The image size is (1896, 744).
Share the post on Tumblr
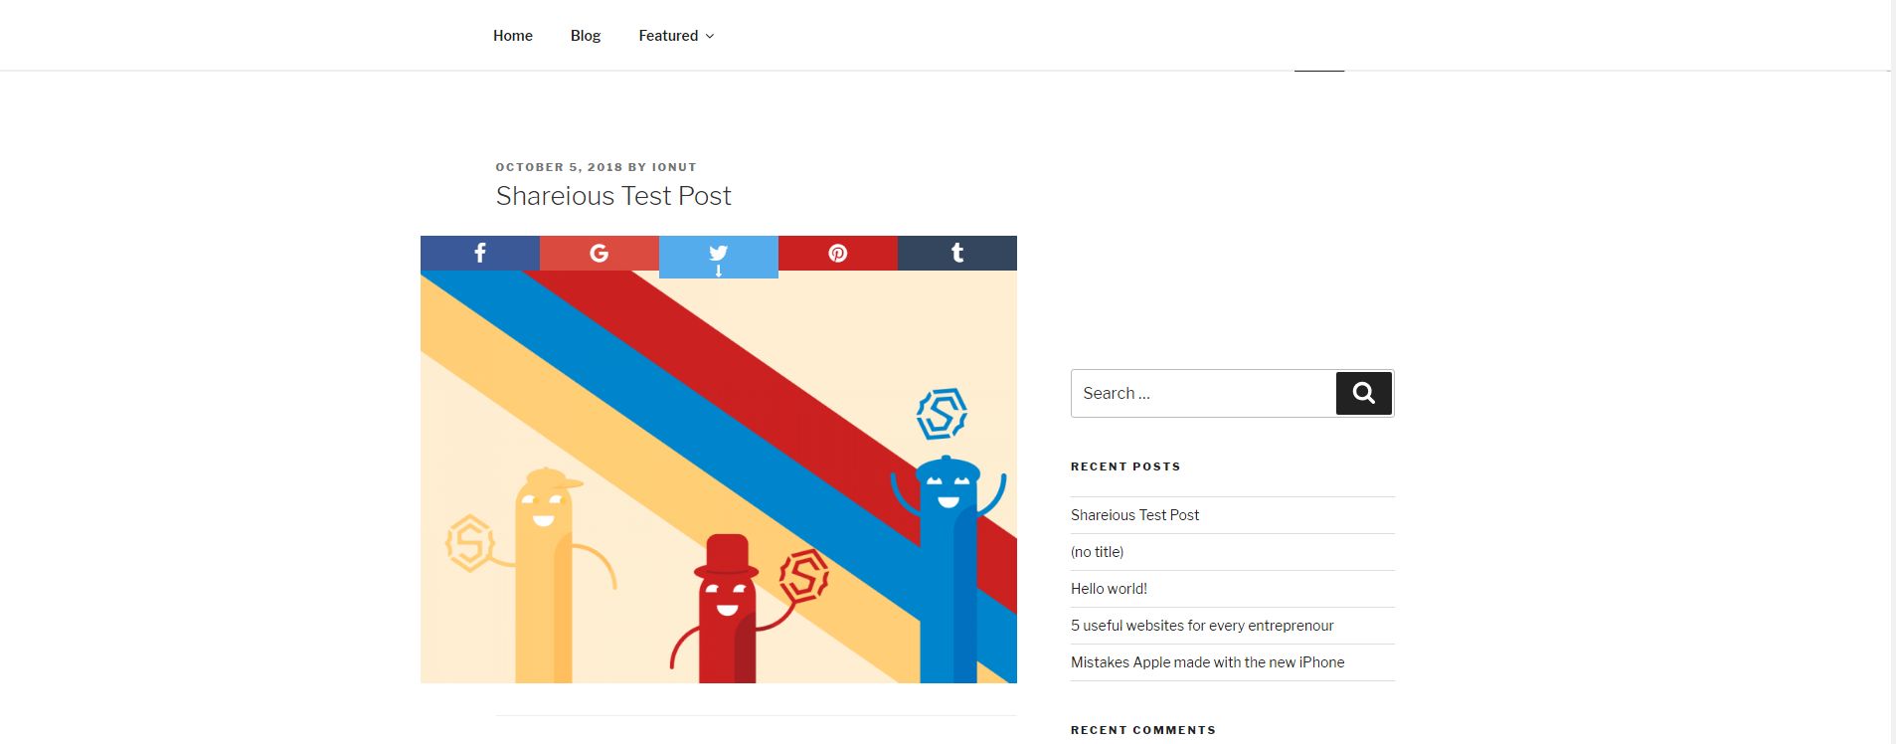(x=956, y=253)
